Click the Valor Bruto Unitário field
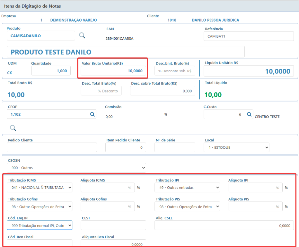 (x=114, y=71)
